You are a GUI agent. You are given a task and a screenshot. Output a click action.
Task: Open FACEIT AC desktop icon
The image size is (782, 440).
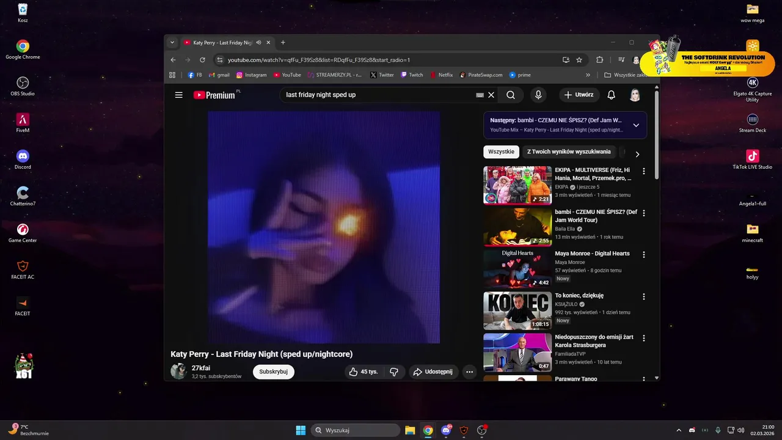(23, 269)
